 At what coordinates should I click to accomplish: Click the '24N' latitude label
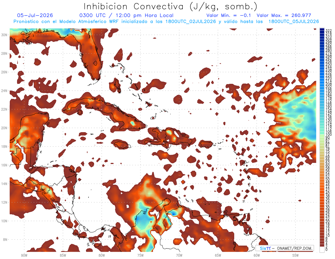pyautogui.click(x=4, y=91)
